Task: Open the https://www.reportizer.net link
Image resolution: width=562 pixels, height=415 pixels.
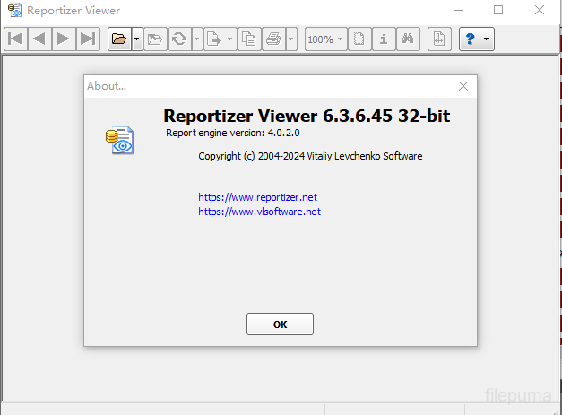Action: pyautogui.click(x=257, y=196)
